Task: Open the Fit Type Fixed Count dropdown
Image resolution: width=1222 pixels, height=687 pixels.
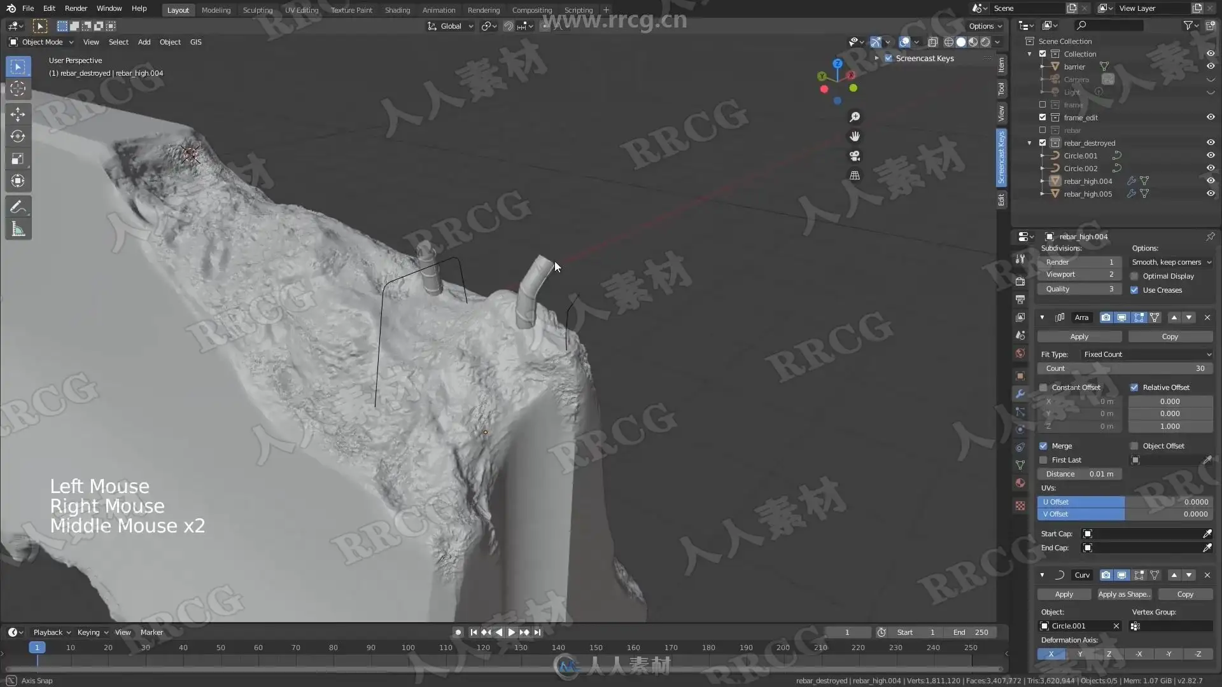Action: point(1147,354)
